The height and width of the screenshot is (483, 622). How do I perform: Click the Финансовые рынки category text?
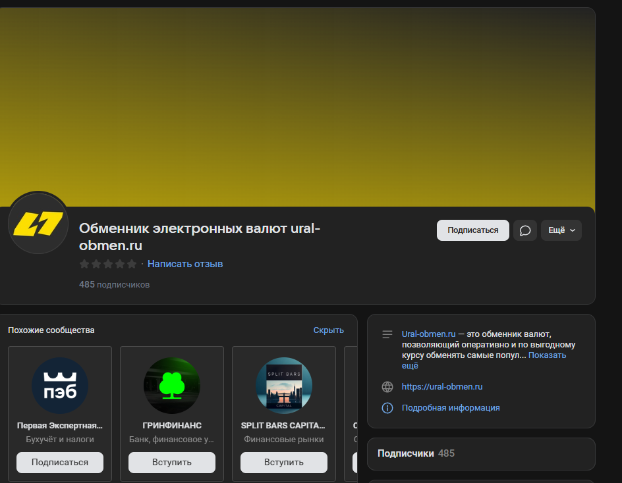[284, 440]
